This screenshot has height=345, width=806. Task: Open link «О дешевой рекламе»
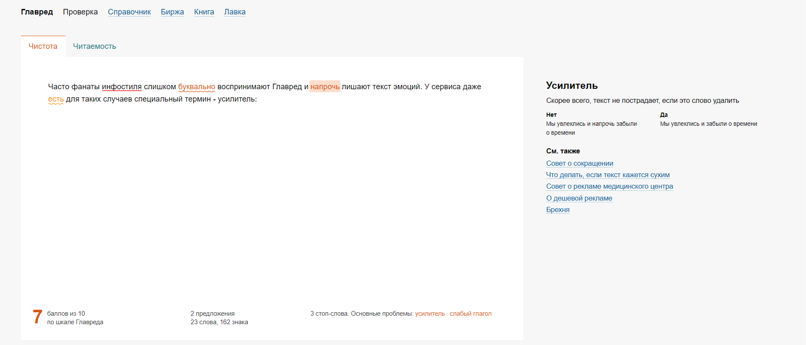[x=579, y=198]
